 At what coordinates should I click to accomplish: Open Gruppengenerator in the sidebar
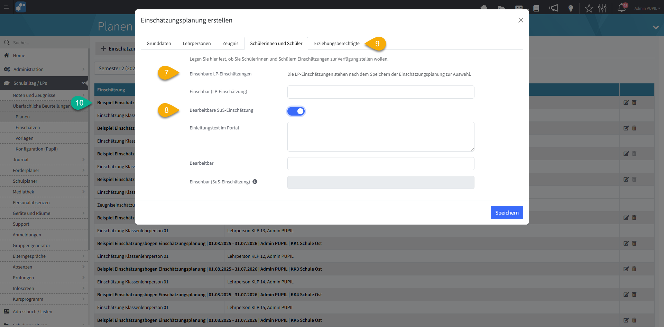click(31, 245)
